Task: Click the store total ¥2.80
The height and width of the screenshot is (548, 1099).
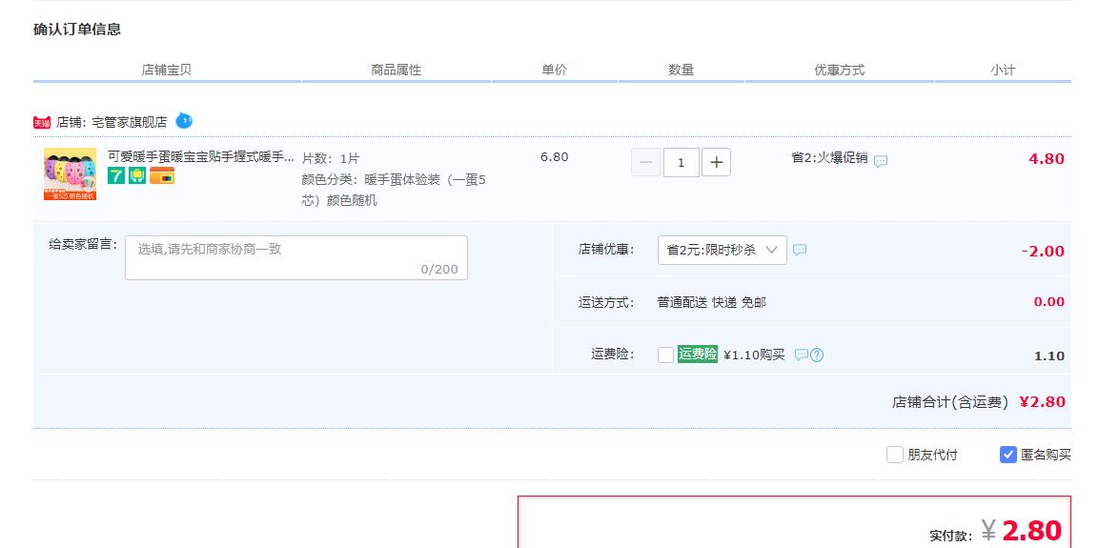Action: coord(1042,402)
